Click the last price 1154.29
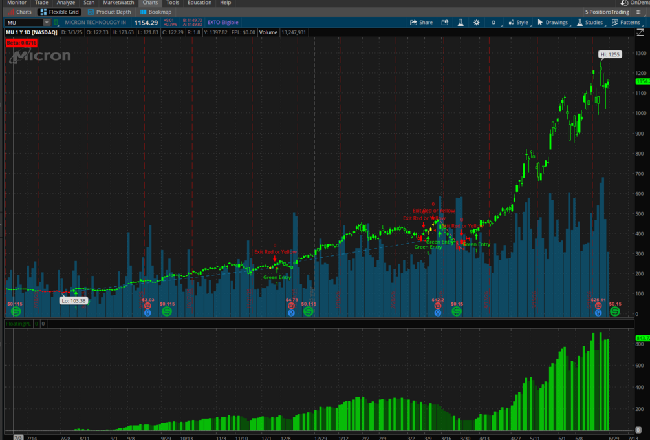The image size is (650, 440). coord(146,23)
